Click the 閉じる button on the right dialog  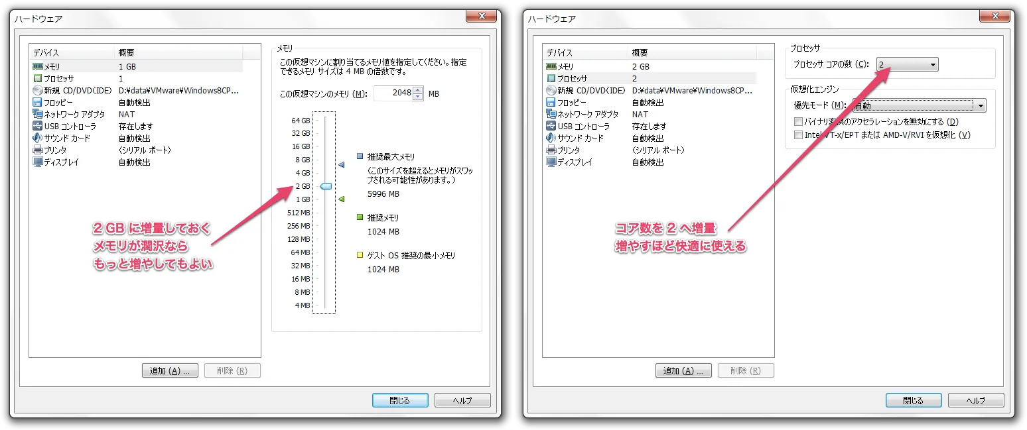(914, 400)
